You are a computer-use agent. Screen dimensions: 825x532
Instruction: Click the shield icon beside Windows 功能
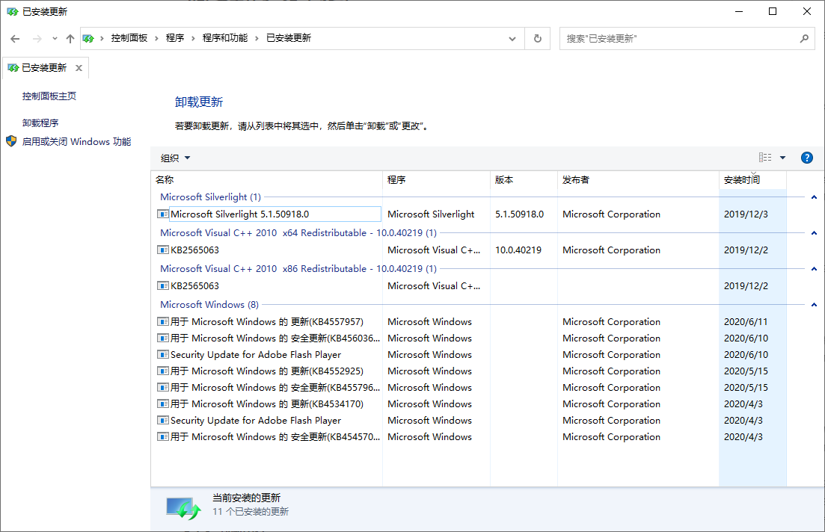11,141
